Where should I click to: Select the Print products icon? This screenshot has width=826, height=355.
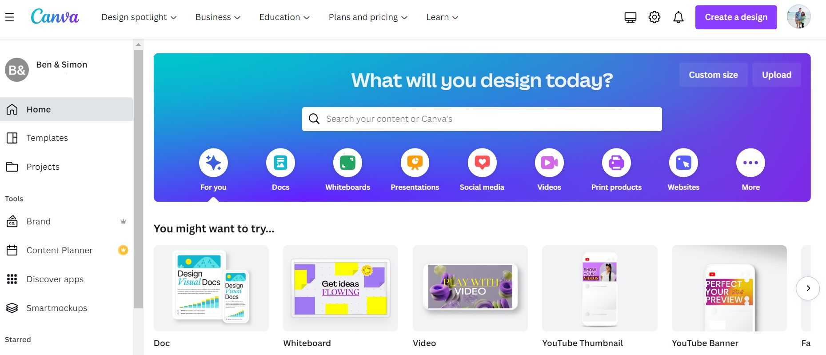coord(616,163)
